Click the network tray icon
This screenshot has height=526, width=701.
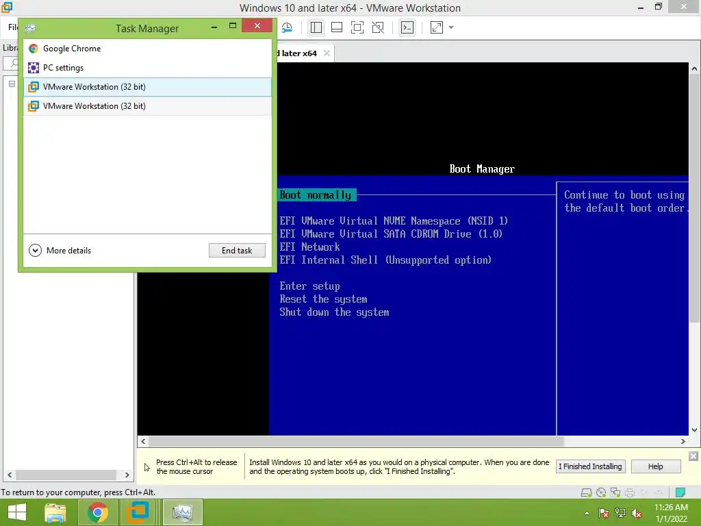tap(620, 513)
